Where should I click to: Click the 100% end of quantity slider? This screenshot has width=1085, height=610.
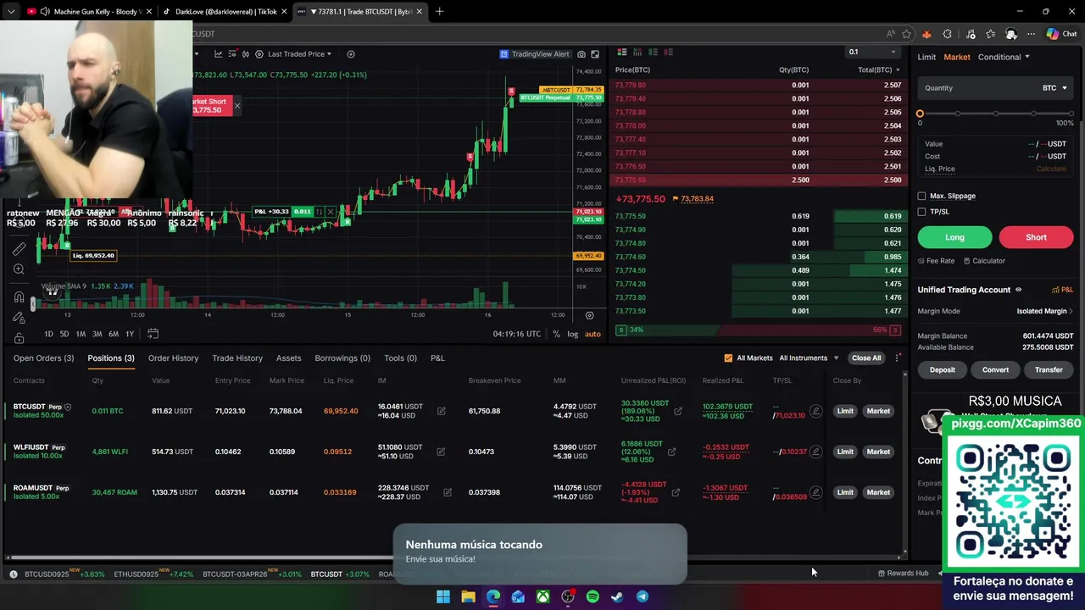click(1071, 114)
